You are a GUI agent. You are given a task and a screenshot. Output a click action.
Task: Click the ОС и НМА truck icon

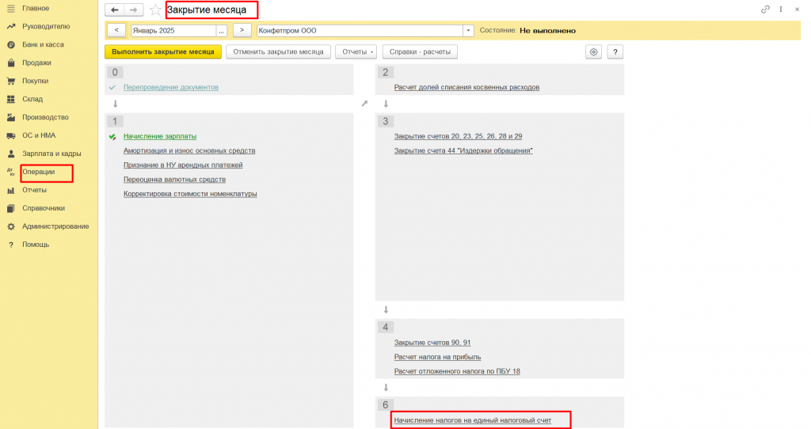pos(11,135)
